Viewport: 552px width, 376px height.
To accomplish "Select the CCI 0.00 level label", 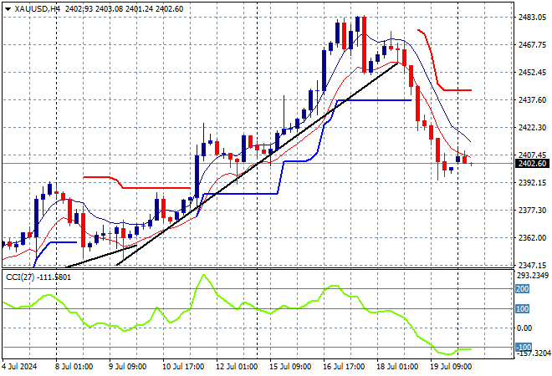I will pos(524,328).
